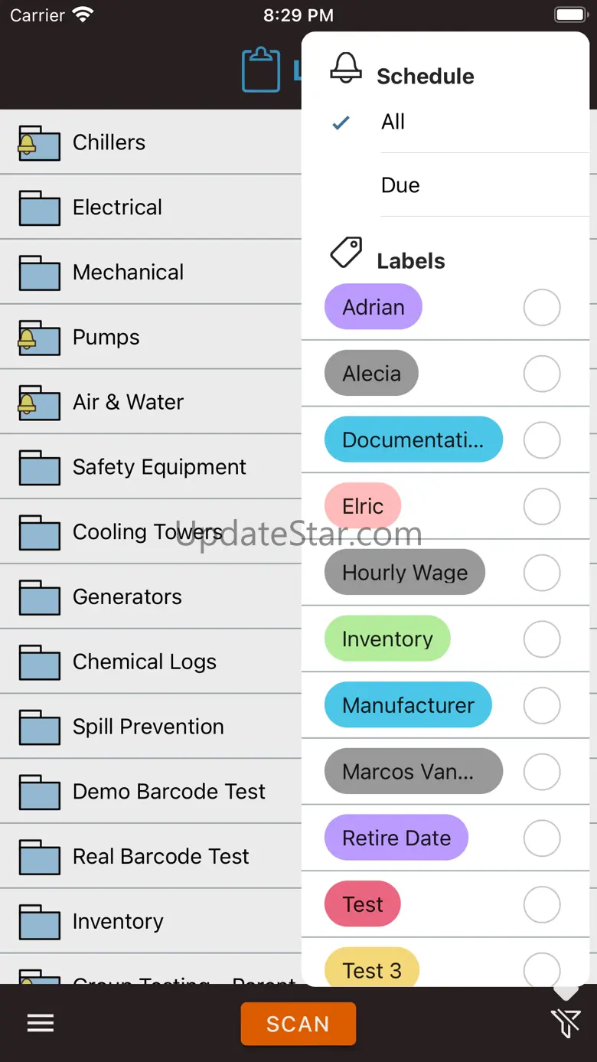The width and height of the screenshot is (597, 1062).
Task: Open the Safety Equipment list row
Action: point(159,467)
